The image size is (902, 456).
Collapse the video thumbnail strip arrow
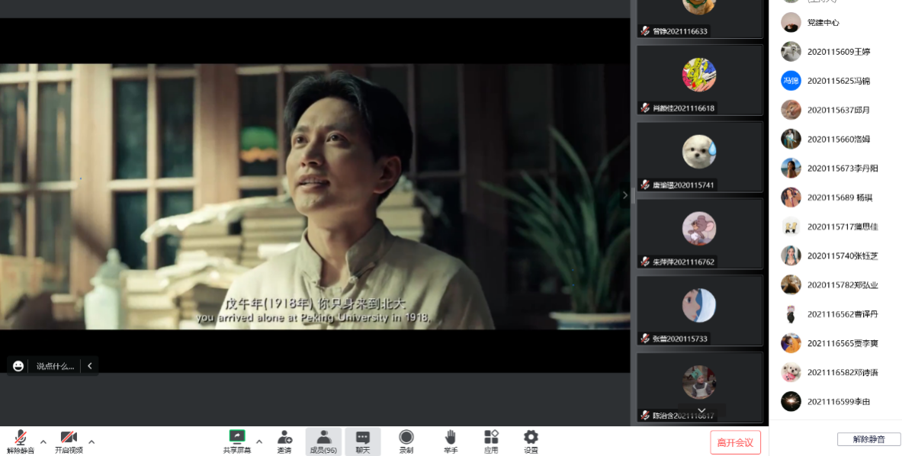[x=625, y=195]
